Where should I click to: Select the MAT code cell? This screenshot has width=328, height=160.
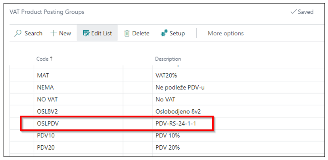pos(79,75)
